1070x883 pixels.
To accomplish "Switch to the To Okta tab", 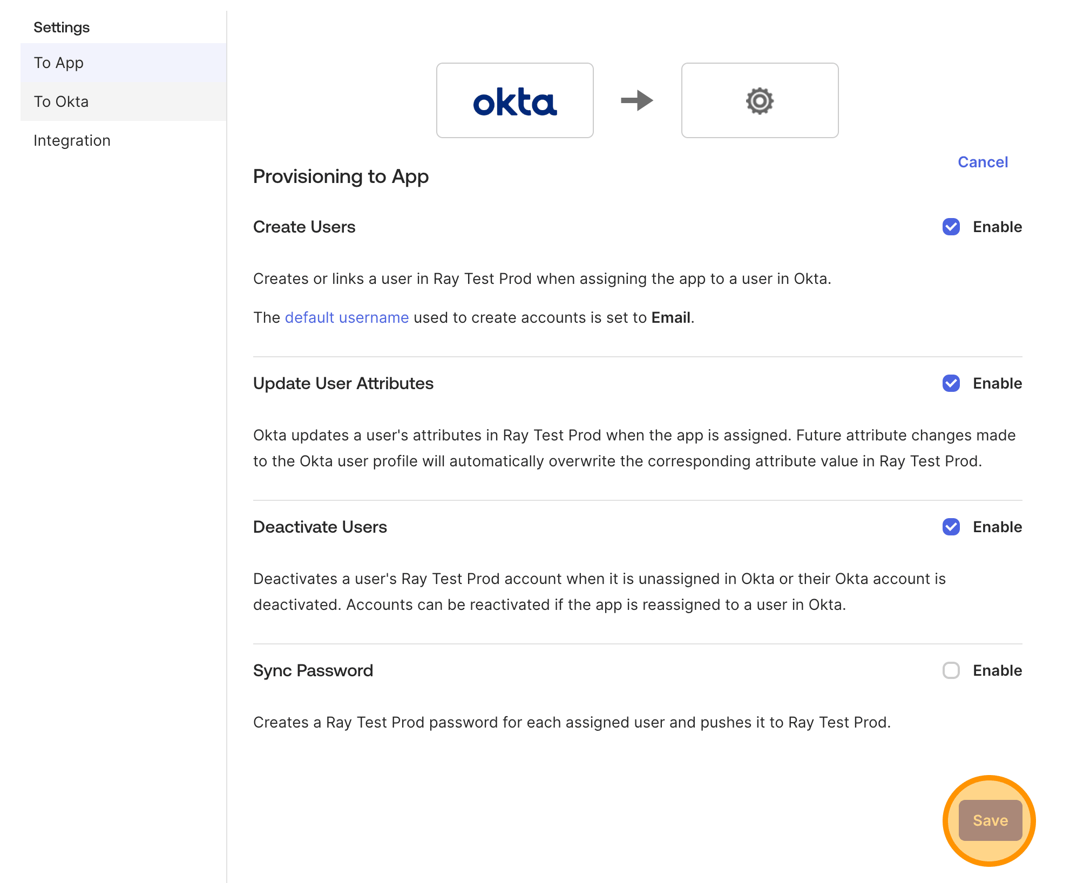I will pos(123,101).
